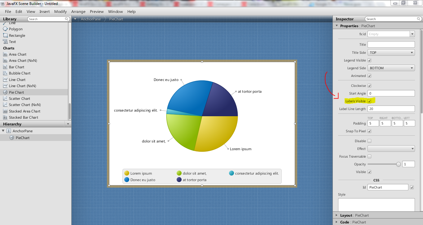
Task: Toggle the Clockwise checkbox
Action: click(369, 86)
